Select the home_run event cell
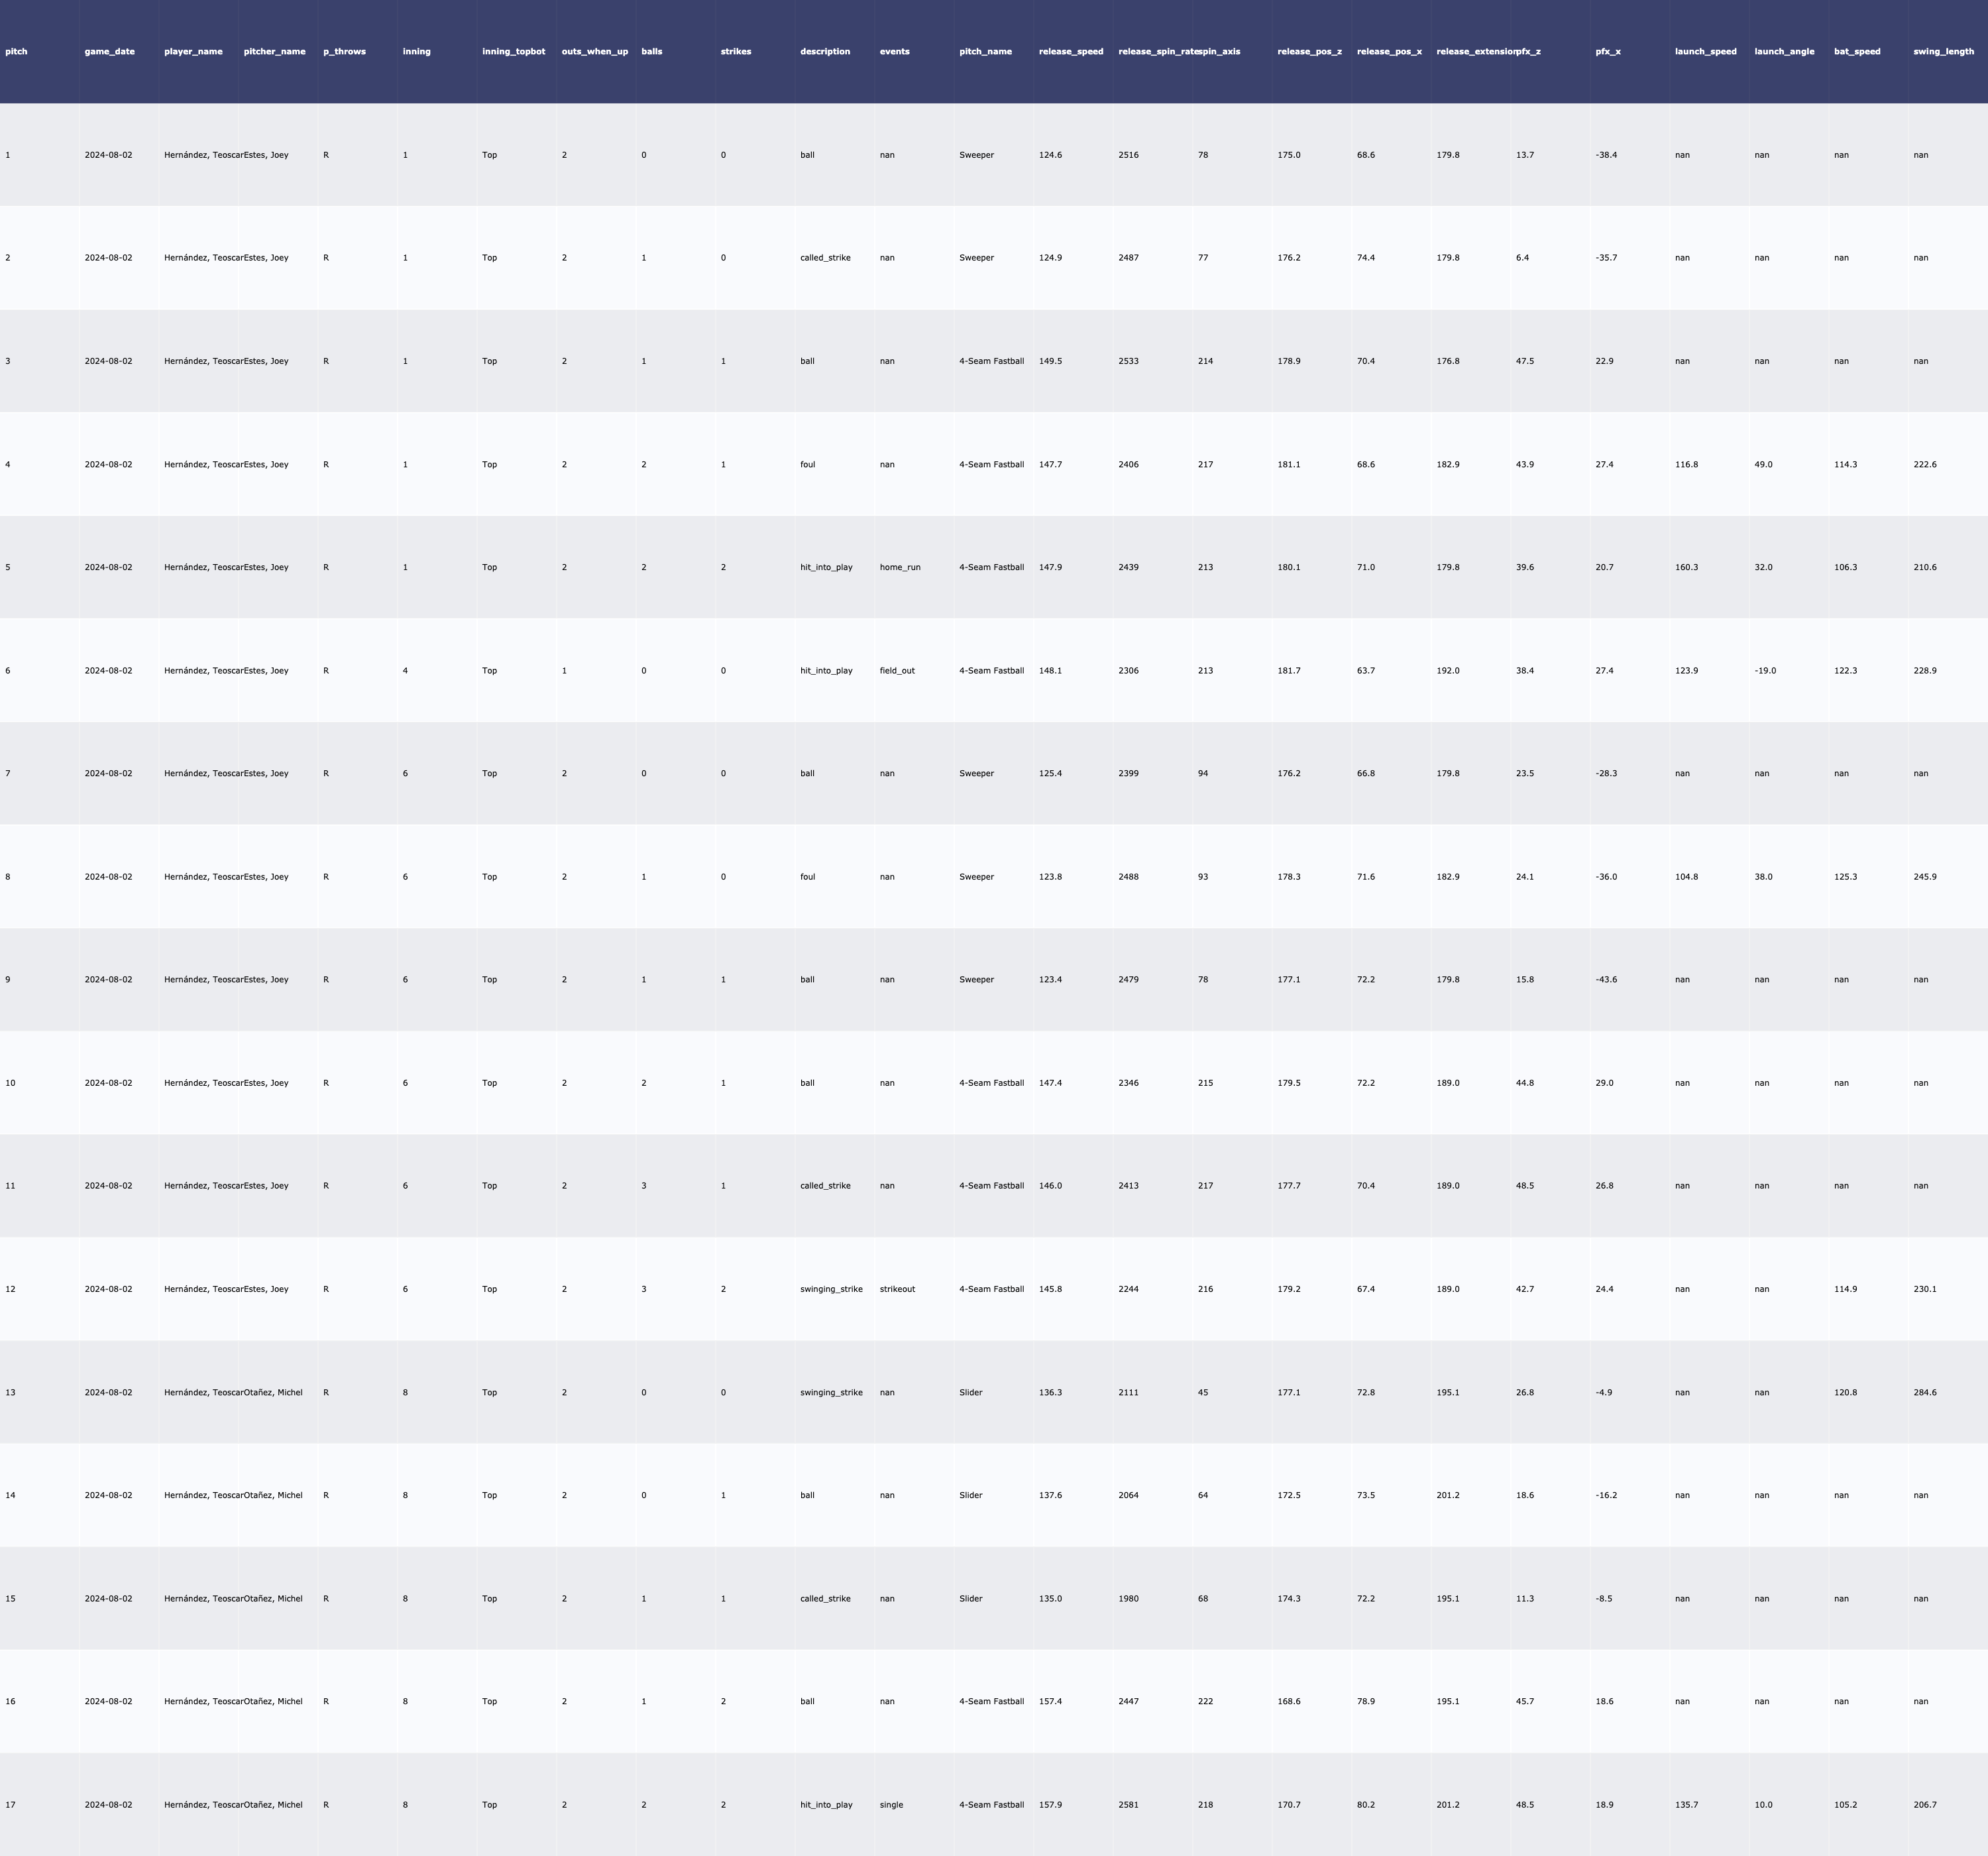Screen dimensions: 1988x1856 point(900,567)
